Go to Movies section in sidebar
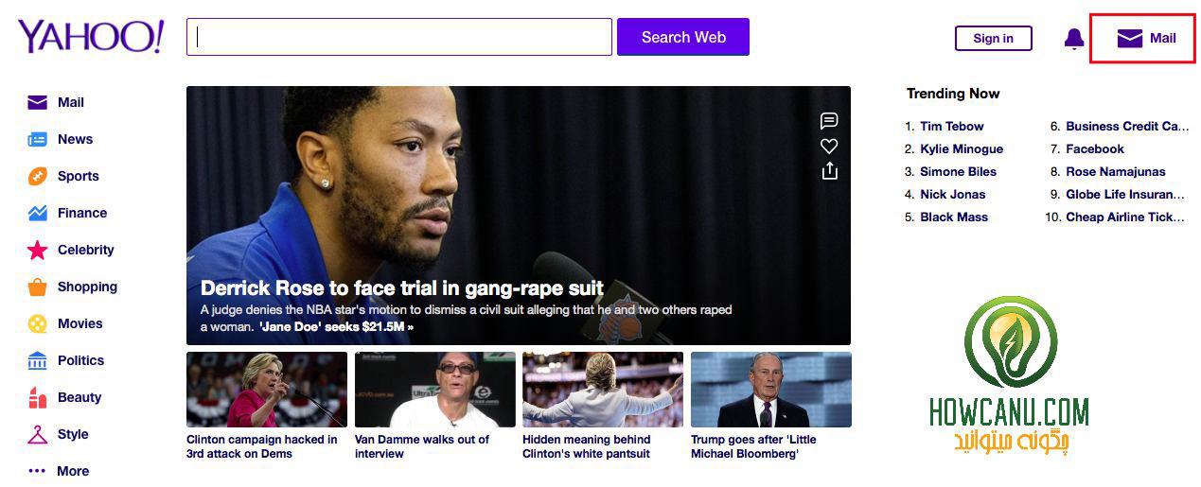 (79, 323)
